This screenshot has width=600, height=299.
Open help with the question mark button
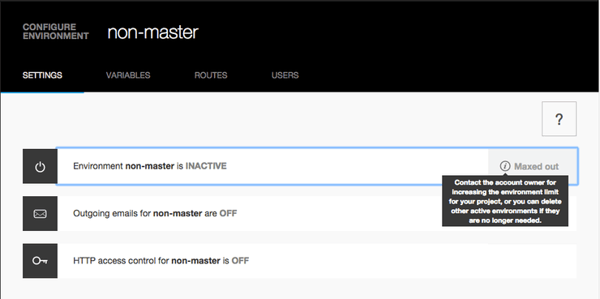coord(559,119)
